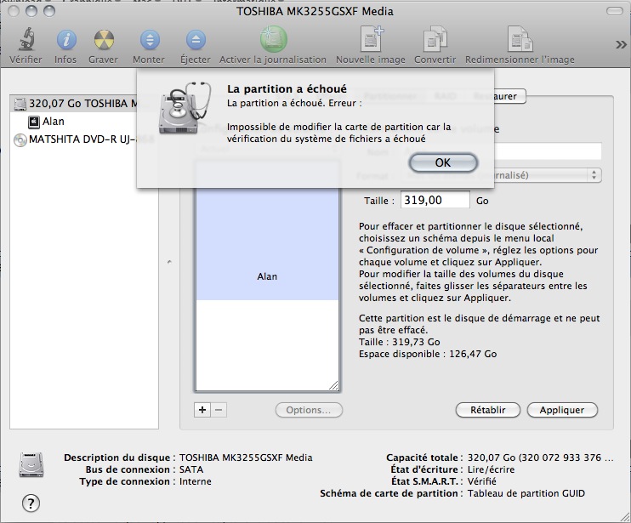The image size is (631, 523).
Task: Expand the toolbar overflow chevron
Action: click(621, 44)
